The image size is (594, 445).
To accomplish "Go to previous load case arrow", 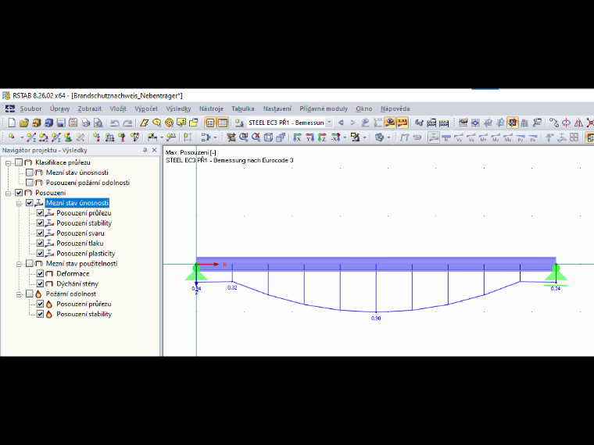I will click(x=341, y=123).
